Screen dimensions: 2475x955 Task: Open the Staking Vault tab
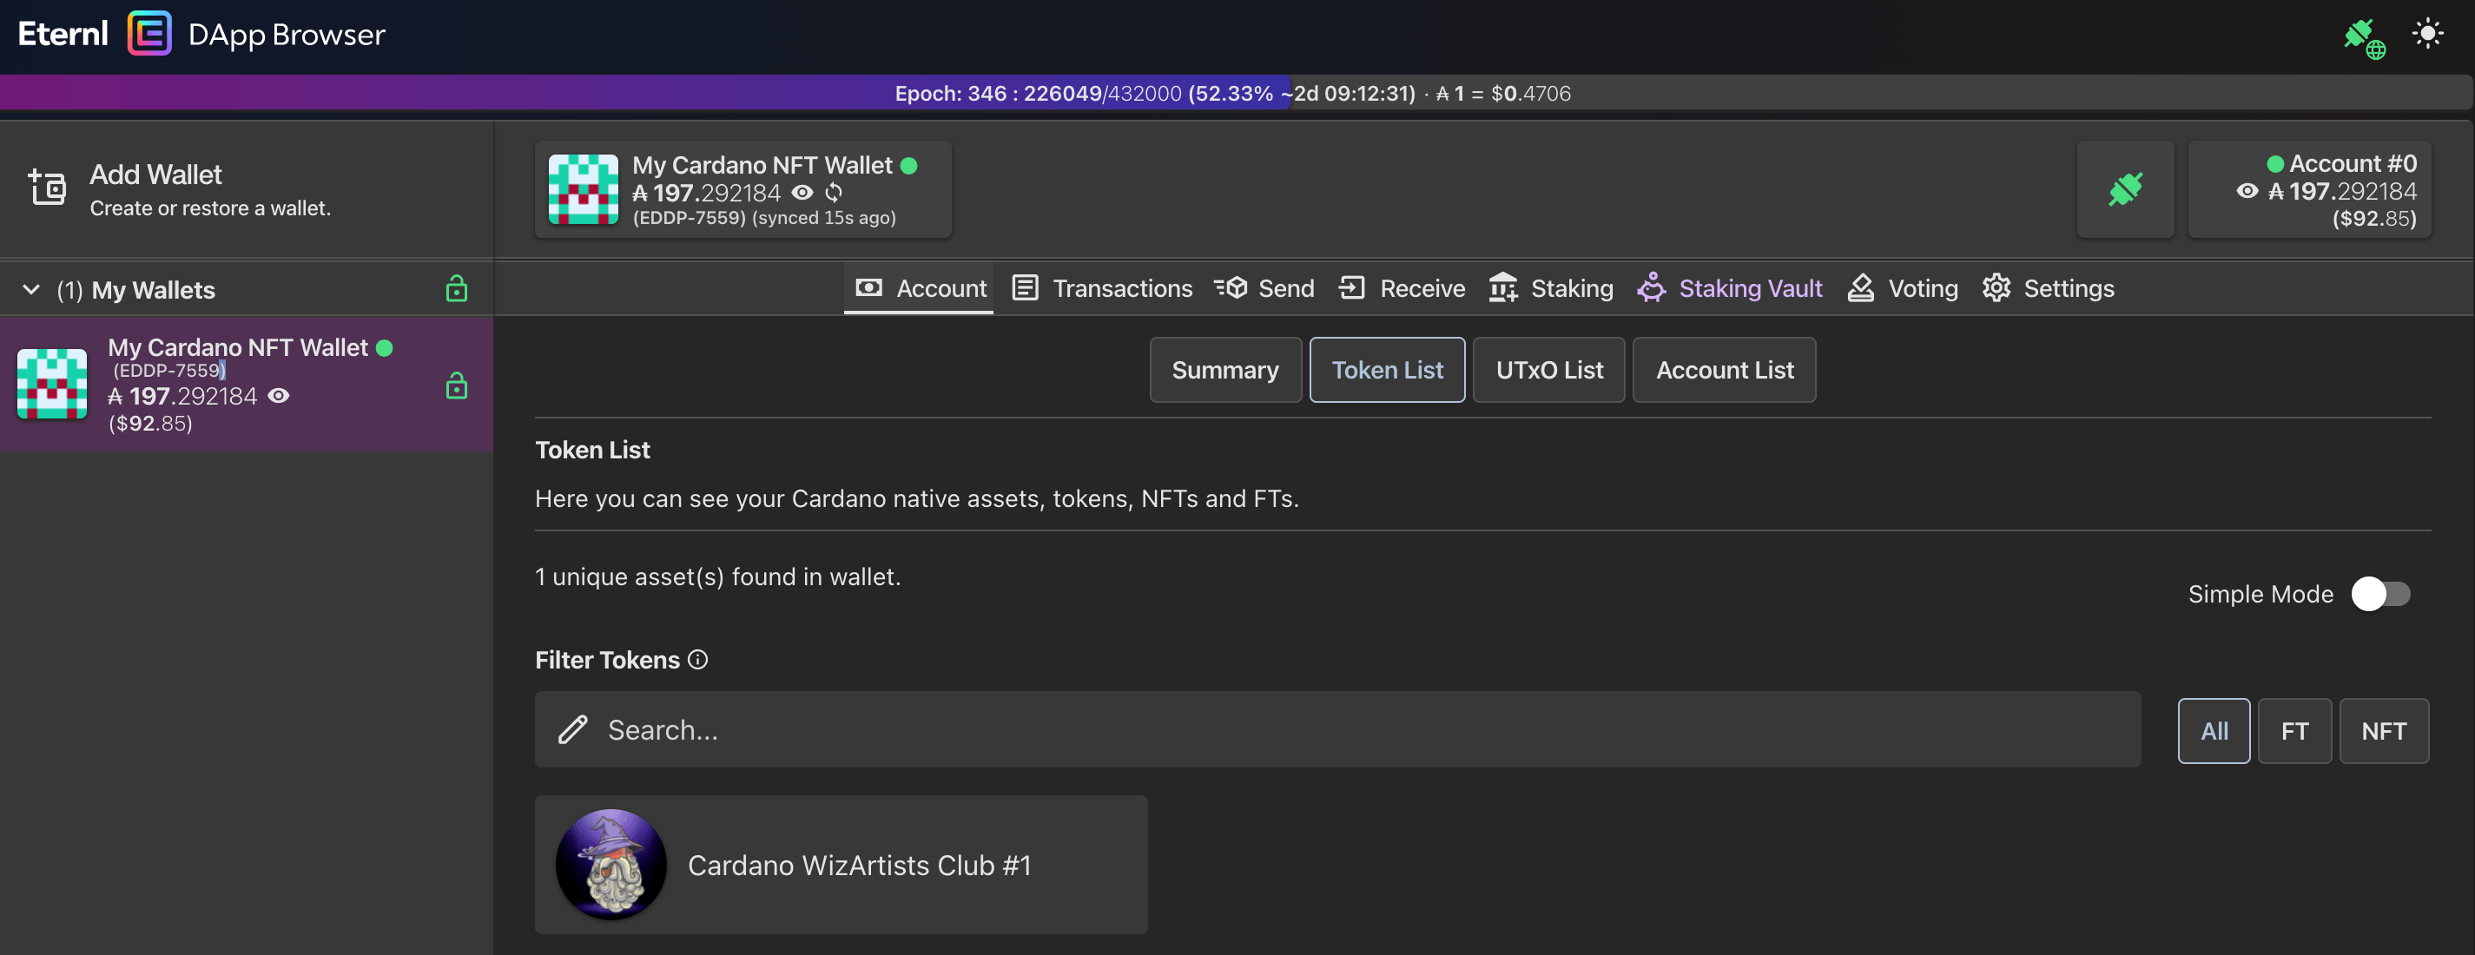(1729, 287)
